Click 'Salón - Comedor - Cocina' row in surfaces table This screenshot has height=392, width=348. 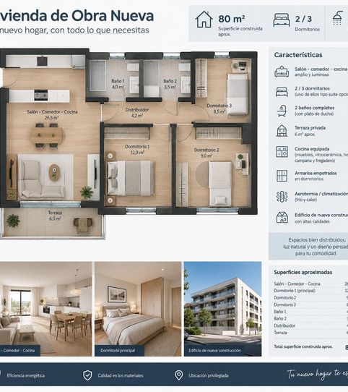(x=310, y=284)
